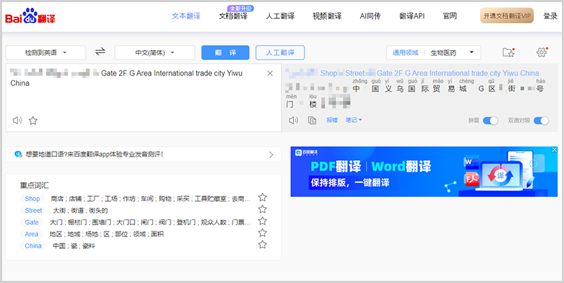Star the keyword Area
Screen dimensions: 564x283
pyautogui.click(x=262, y=233)
